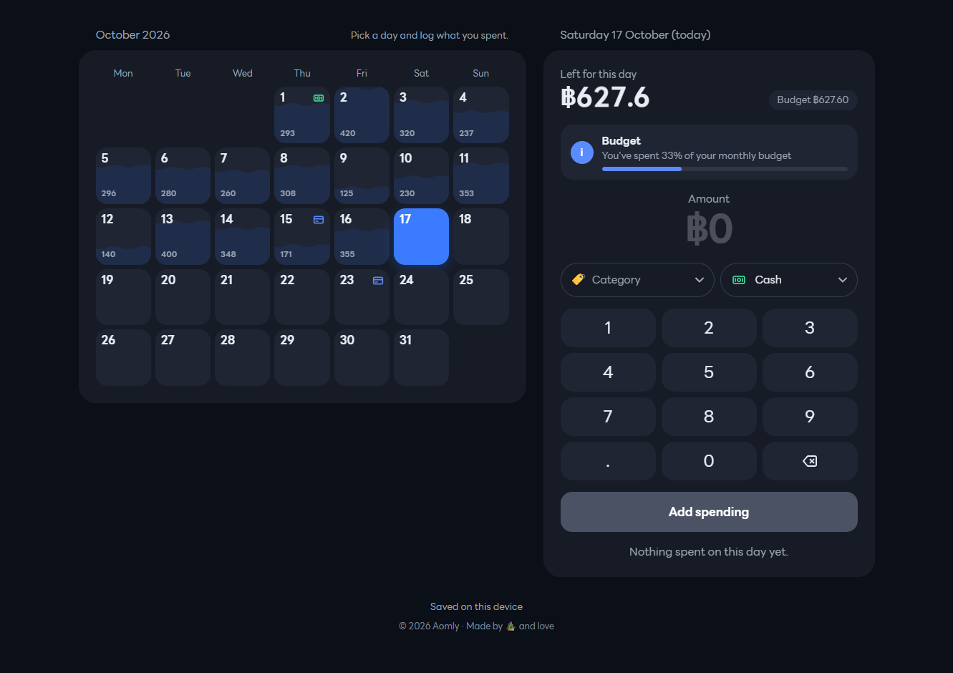The height and width of the screenshot is (673, 953).
Task: Select day 11 with 353 spent
Action: click(x=481, y=176)
